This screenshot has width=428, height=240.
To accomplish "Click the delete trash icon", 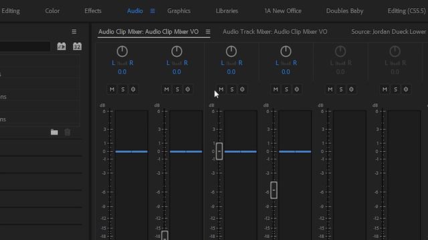I will [x=68, y=132].
